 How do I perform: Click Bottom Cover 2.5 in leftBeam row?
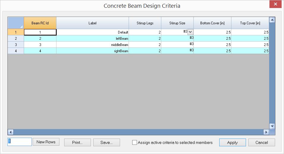[212, 38]
